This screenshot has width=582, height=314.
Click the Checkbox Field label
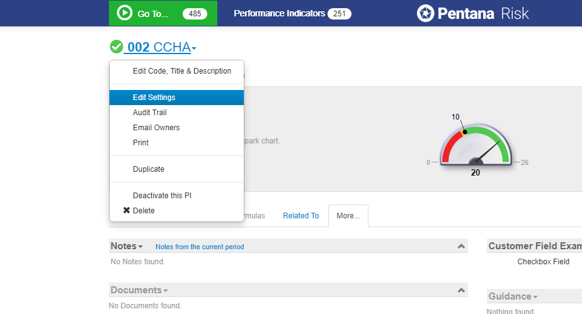pyautogui.click(x=544, y=262)
